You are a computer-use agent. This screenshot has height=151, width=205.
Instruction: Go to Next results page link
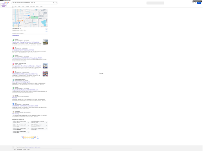click(38, 139)
